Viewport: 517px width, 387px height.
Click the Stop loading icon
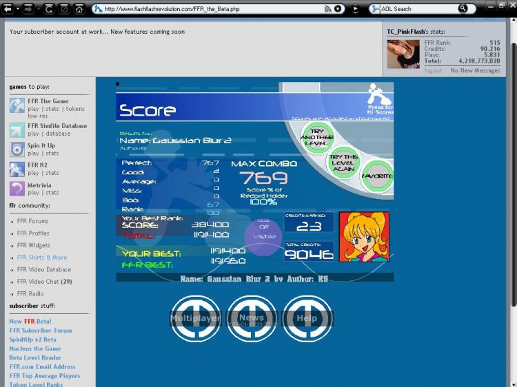(64, 9)
